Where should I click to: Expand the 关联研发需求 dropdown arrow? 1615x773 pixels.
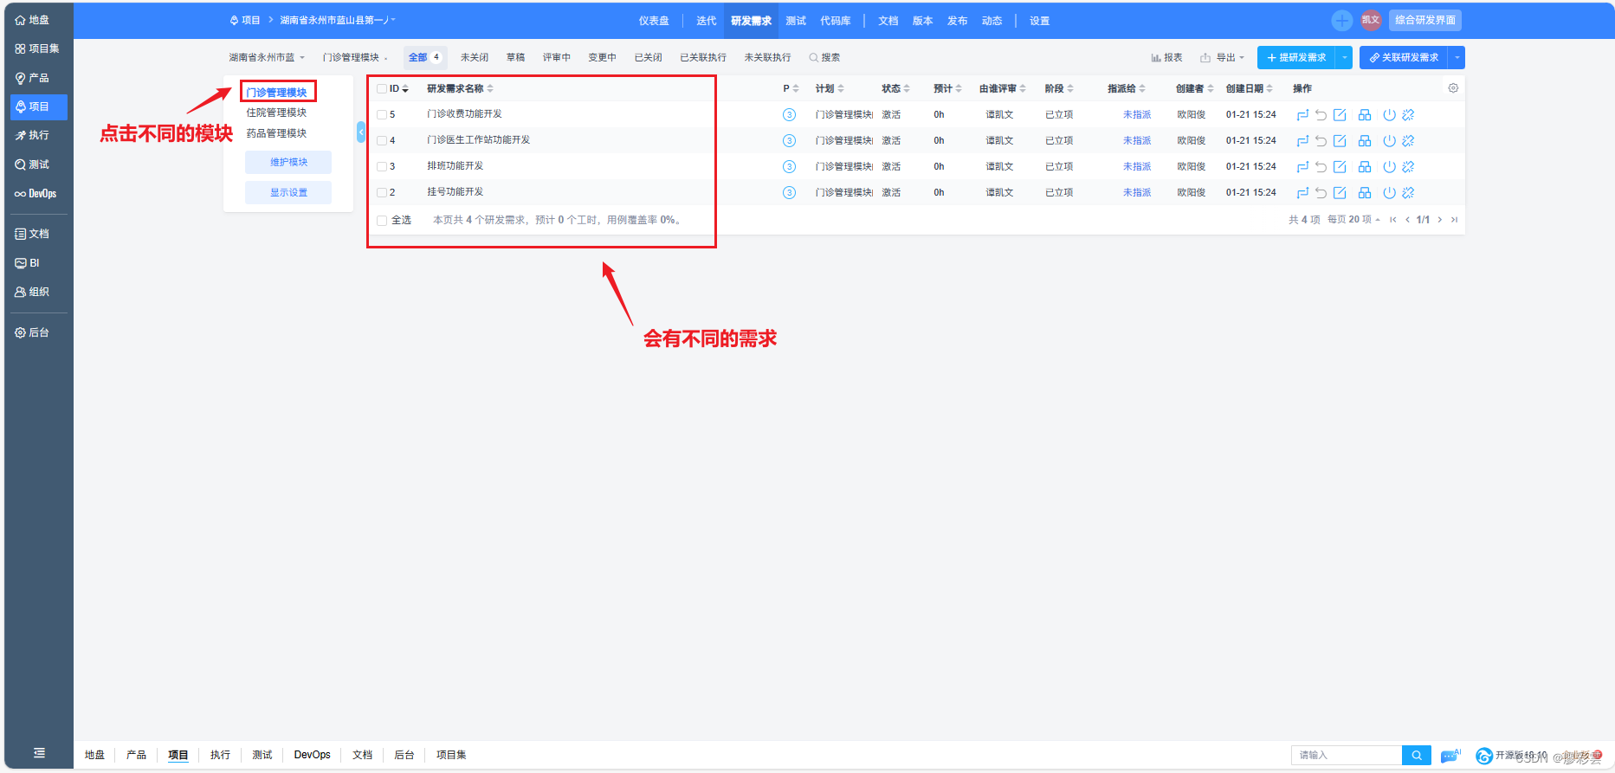click(1457, 57)
